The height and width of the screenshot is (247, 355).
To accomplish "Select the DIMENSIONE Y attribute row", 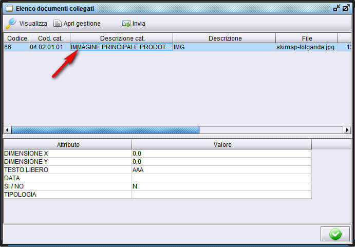I will point(158,162).
